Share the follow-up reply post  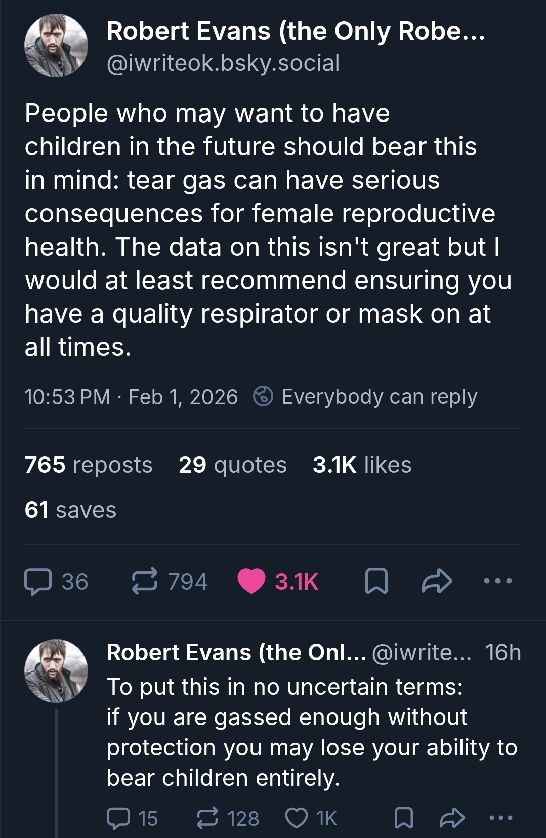click(x=452, y=818)
